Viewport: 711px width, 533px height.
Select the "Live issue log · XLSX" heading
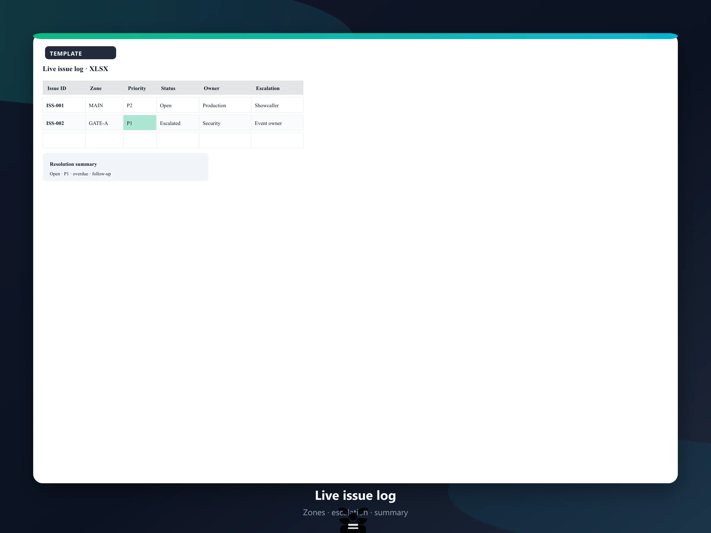coord(76,69)
